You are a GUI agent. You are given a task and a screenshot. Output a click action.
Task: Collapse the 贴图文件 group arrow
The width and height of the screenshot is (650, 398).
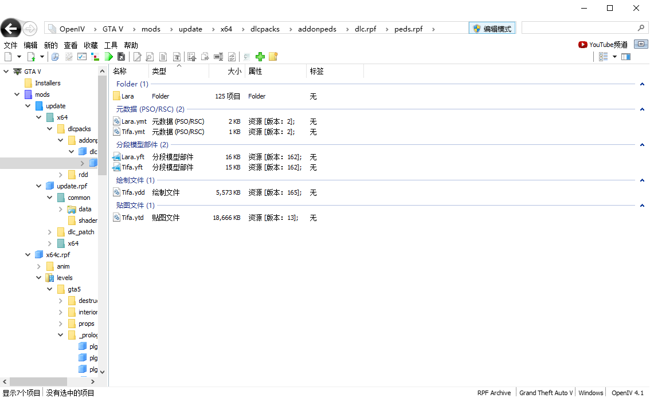coord(641,205)
